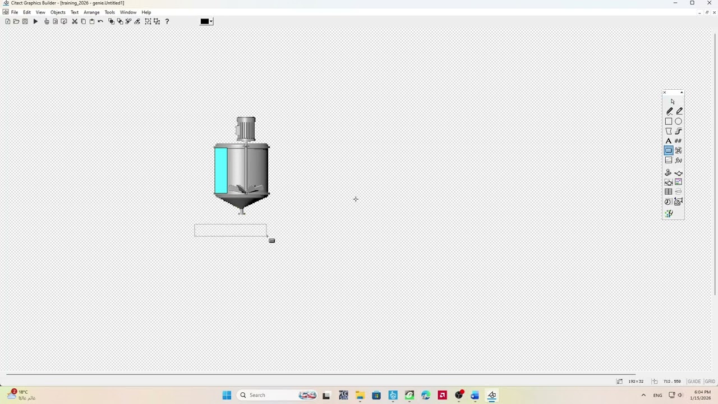Open the Help menu

pos(146,12)
